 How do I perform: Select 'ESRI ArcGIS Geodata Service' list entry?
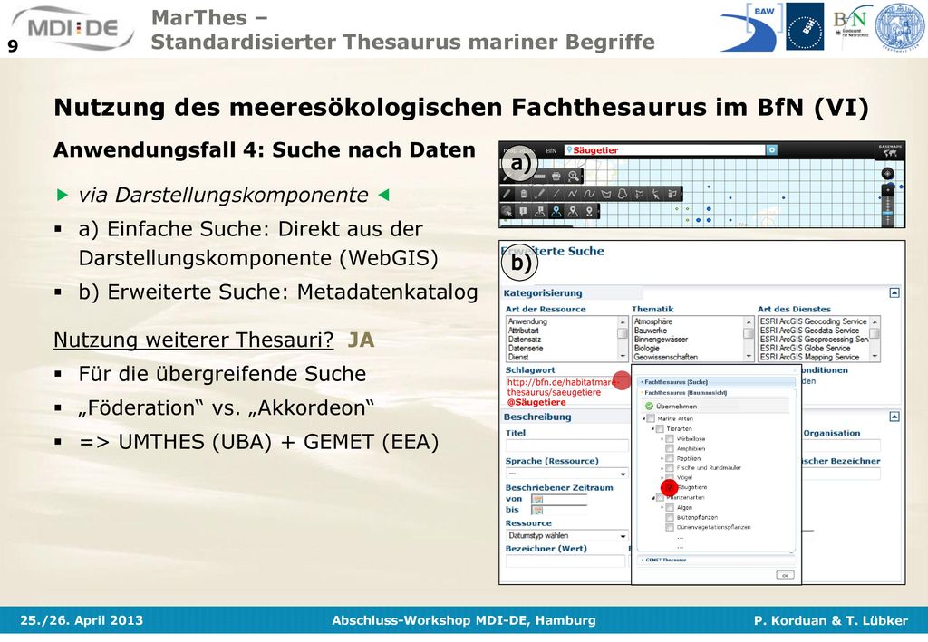[x=809, y=331]
